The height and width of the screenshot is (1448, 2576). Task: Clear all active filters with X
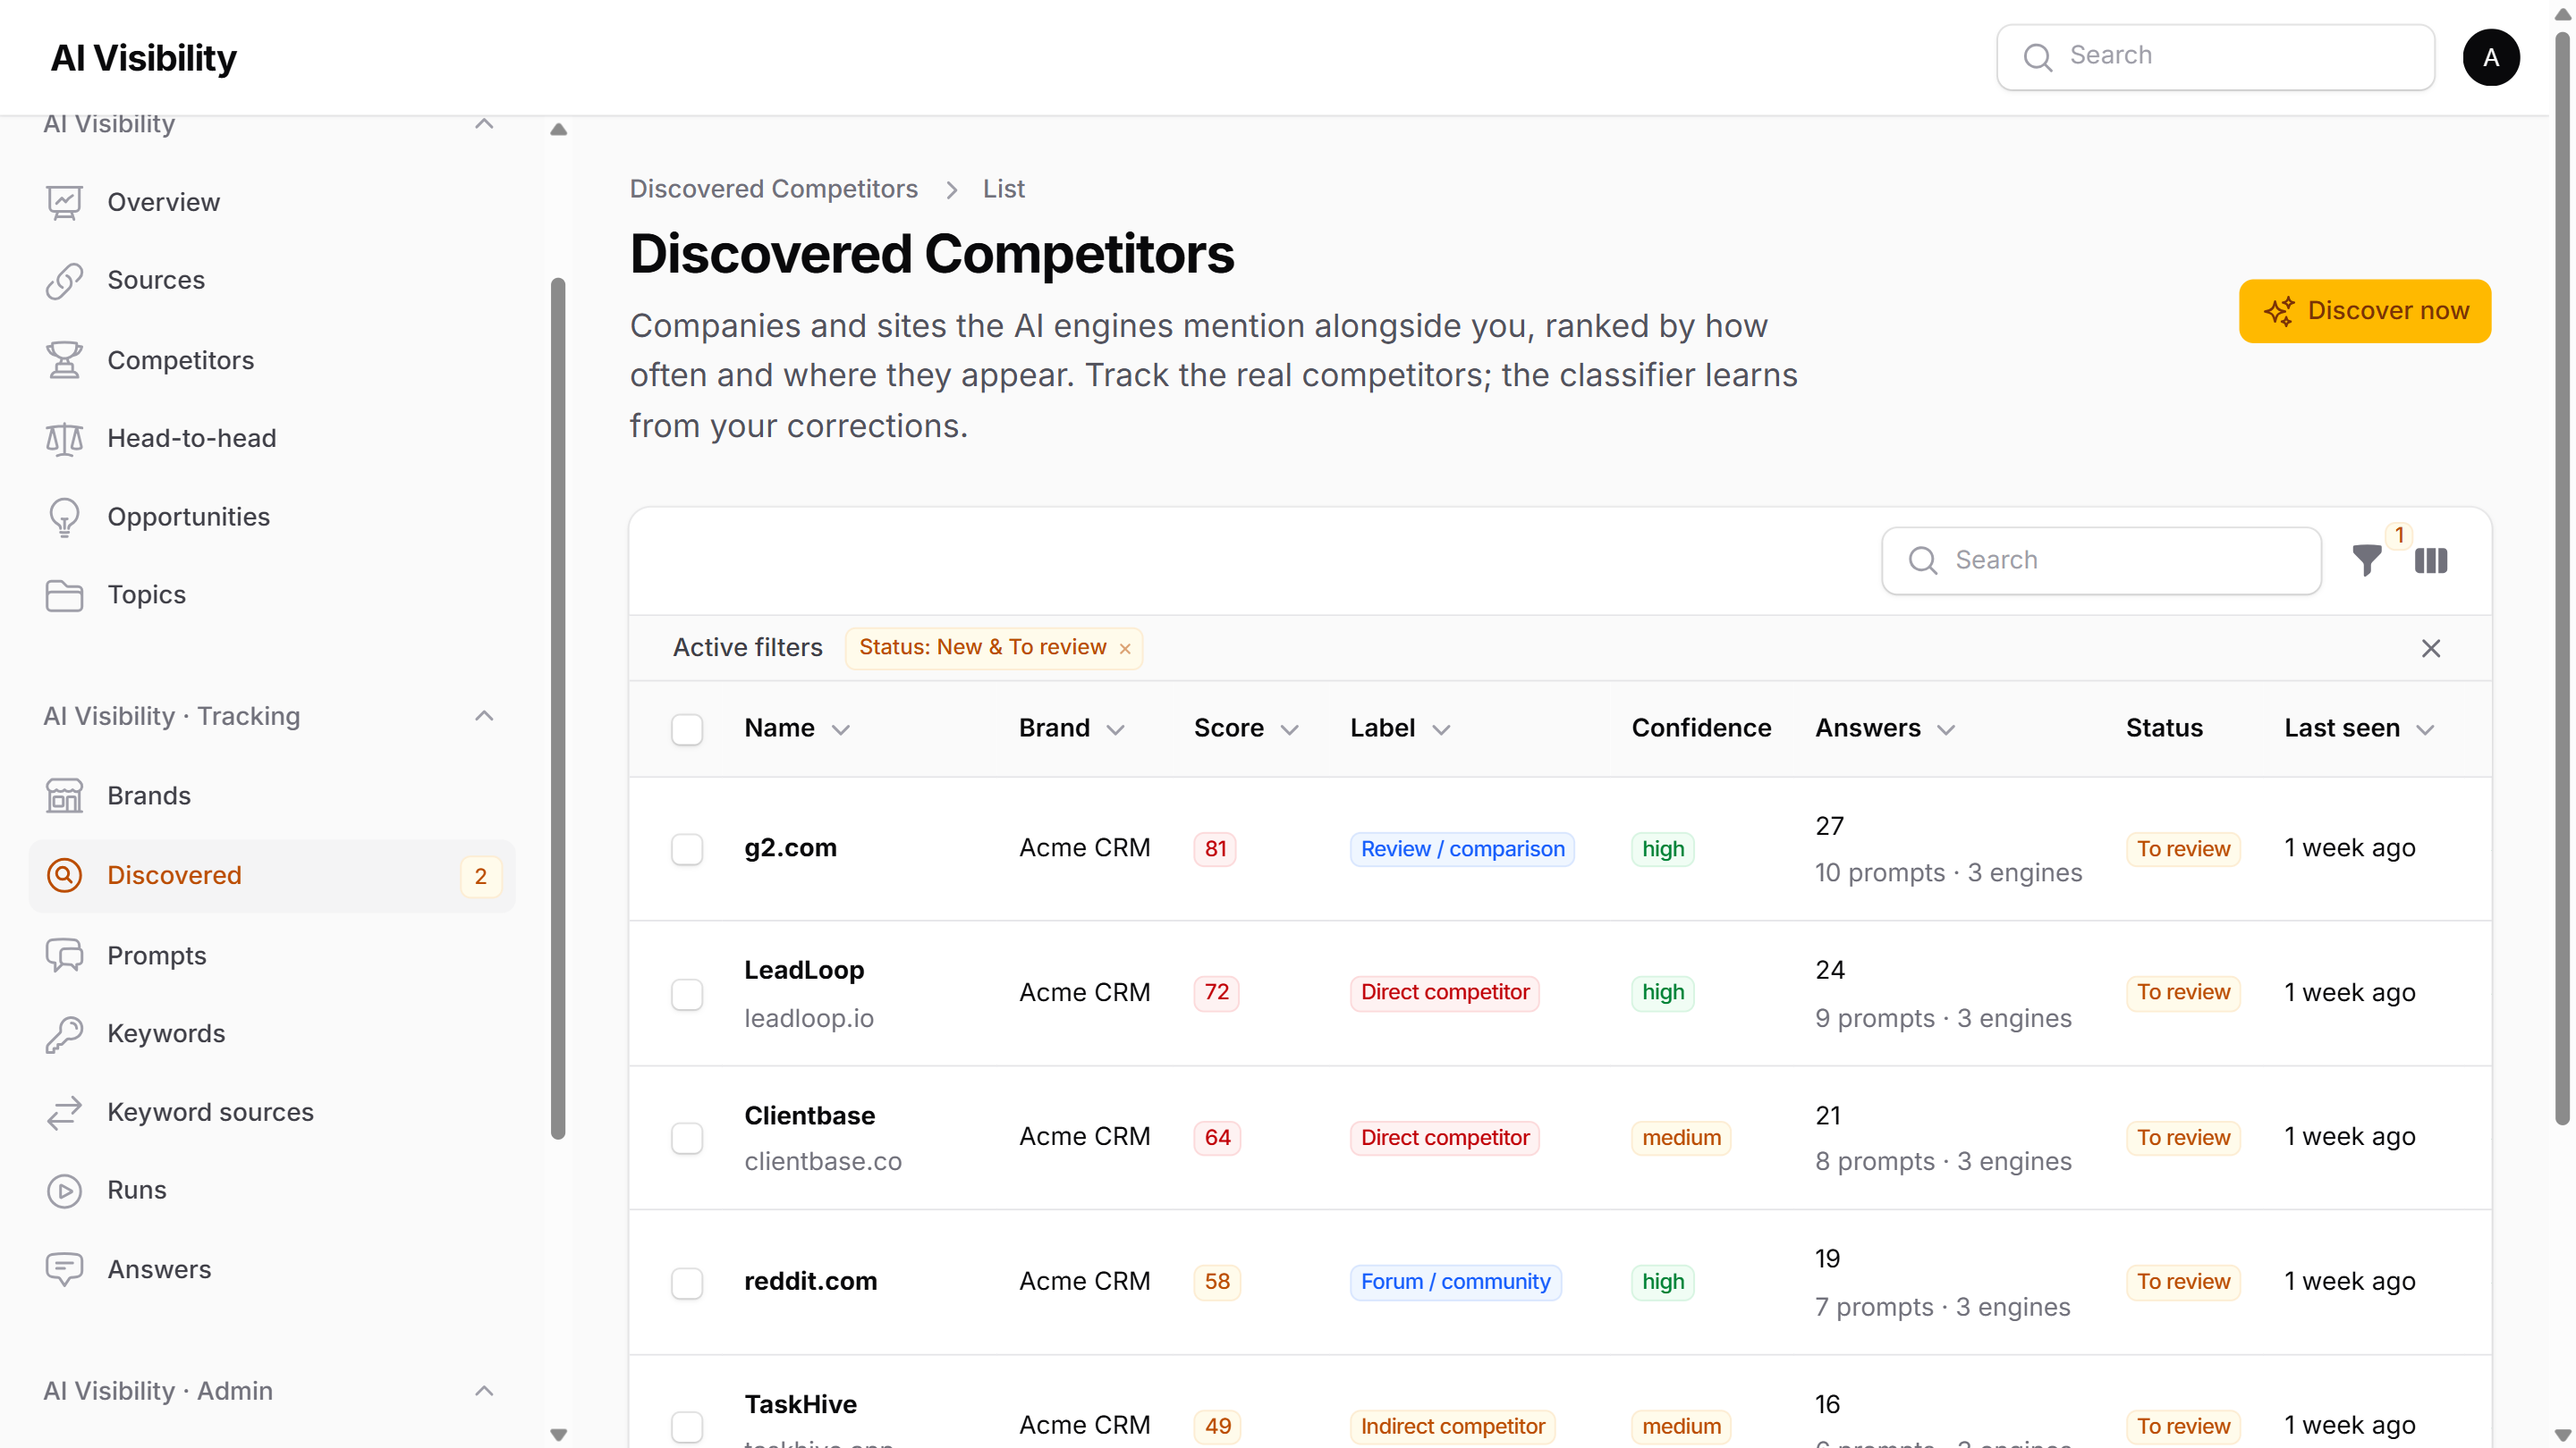point(2431,649)
